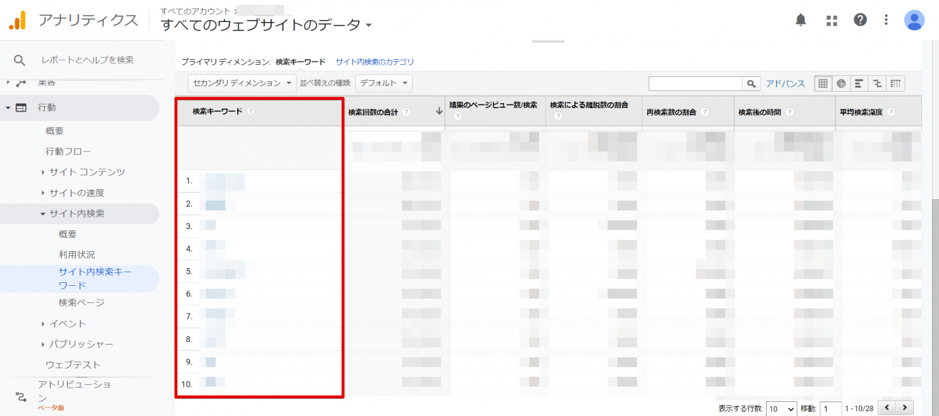
Task: Expand the サイト コンテンツ section
Action: coord(87,172)
